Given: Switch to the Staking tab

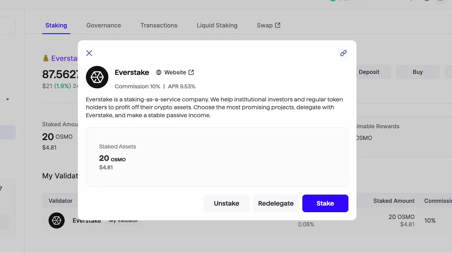Looking at the screenshot, I should (56, 25).
